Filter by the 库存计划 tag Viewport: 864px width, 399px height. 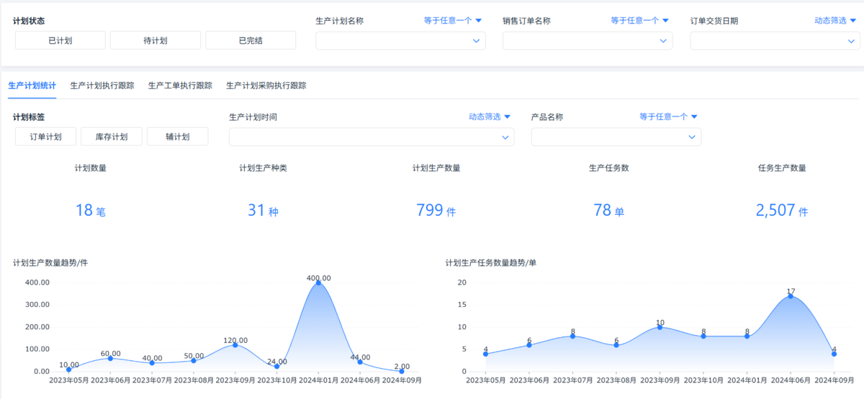coord(112,137)
